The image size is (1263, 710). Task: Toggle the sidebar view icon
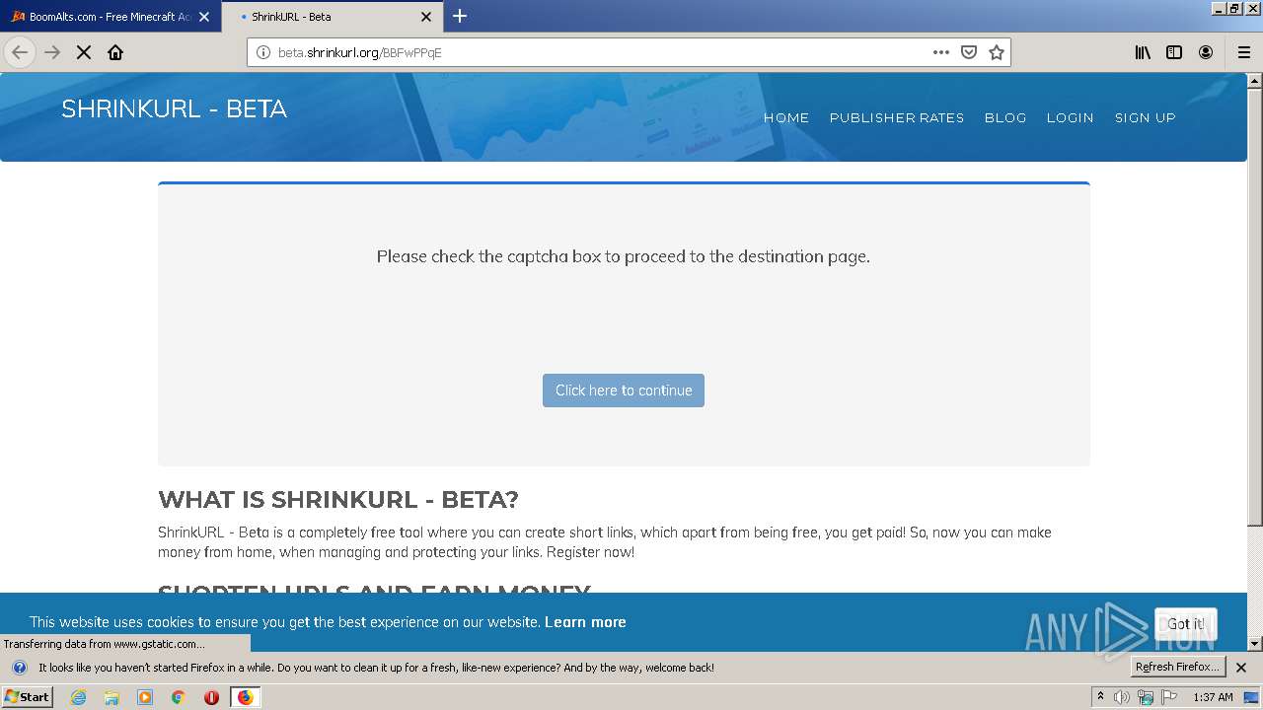click(x=1174, y=52)
